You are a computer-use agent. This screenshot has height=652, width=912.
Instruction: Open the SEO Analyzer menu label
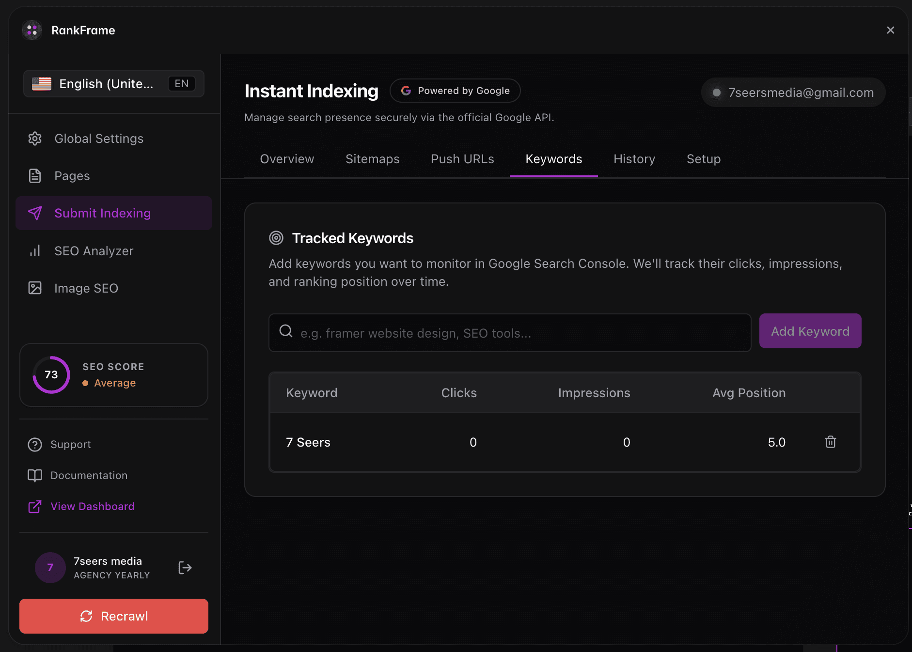94,251
